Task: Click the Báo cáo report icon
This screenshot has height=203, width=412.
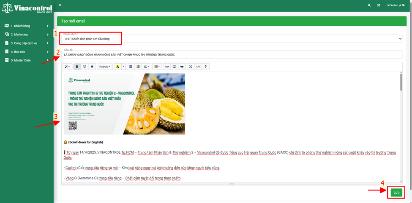Action: 7,52
